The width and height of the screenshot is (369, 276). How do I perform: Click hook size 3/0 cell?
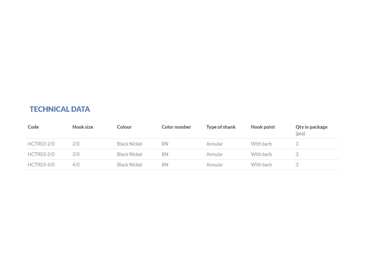point(76,154)
